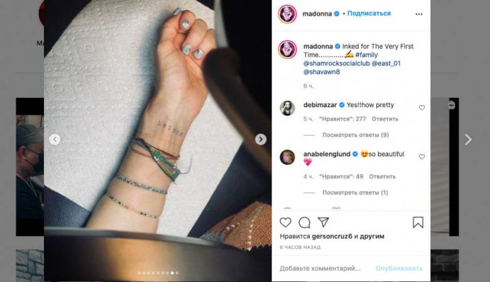This screenshot has width=490, height=282.
Task: Open comments with the speech bubble icon
Action: tap(305, 222)
